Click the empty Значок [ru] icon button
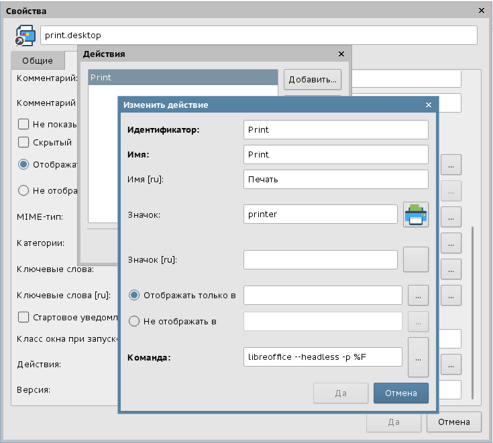Viewport: 493px width, 443px height. (x=416, y=259)
